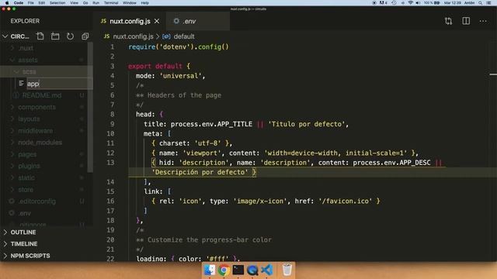The height and width of the screenshot is (279, 497).
Task: Open the Selection menu
Action: click(x=57, y=3)
